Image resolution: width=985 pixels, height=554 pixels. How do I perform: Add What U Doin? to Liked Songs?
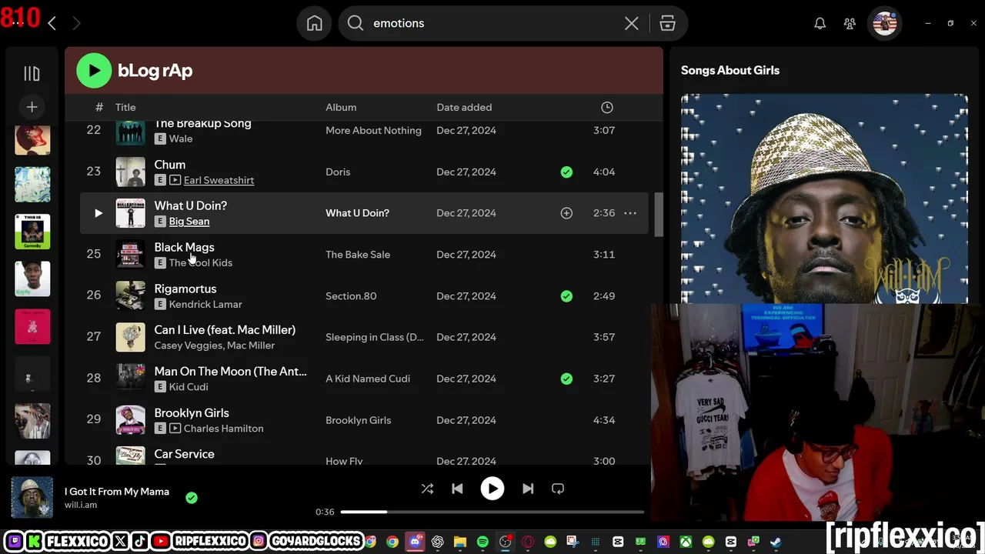(x=566, y=213)
